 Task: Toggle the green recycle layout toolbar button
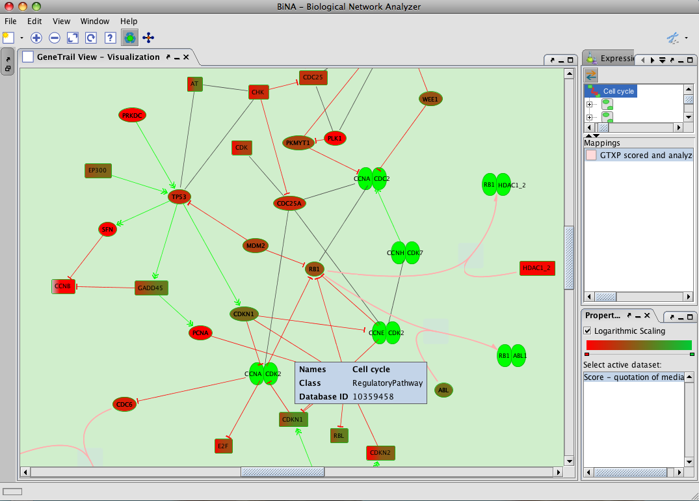130,38
